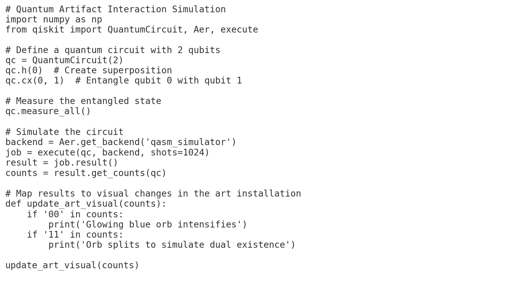The width and height of the screenshot is (529, 296).
Task: Click the final 'update_art_visual(counts)' call
Action: 72,266
